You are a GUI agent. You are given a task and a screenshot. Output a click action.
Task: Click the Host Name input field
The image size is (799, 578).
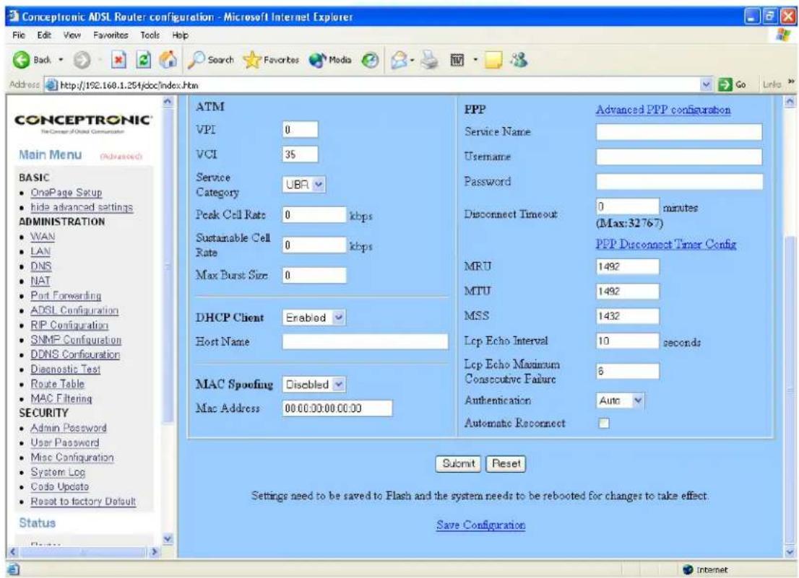pyautogui.click(x=366, y=341)
